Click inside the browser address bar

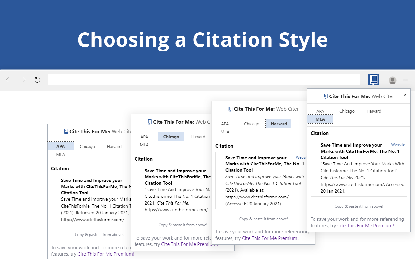click(204, 80)
